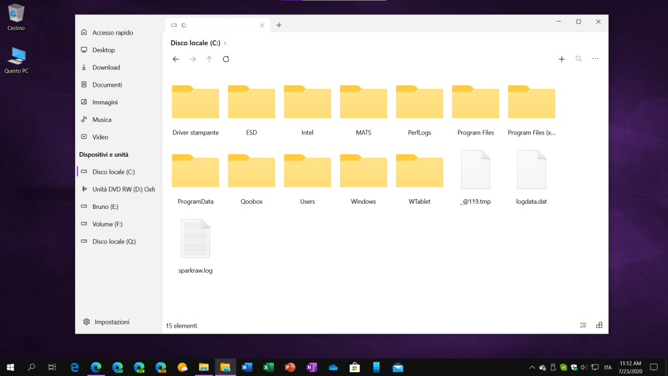The height and width of the screenshot is (376, 668).
Task: Open Impostazioni settings
Action: click(112, 322)
